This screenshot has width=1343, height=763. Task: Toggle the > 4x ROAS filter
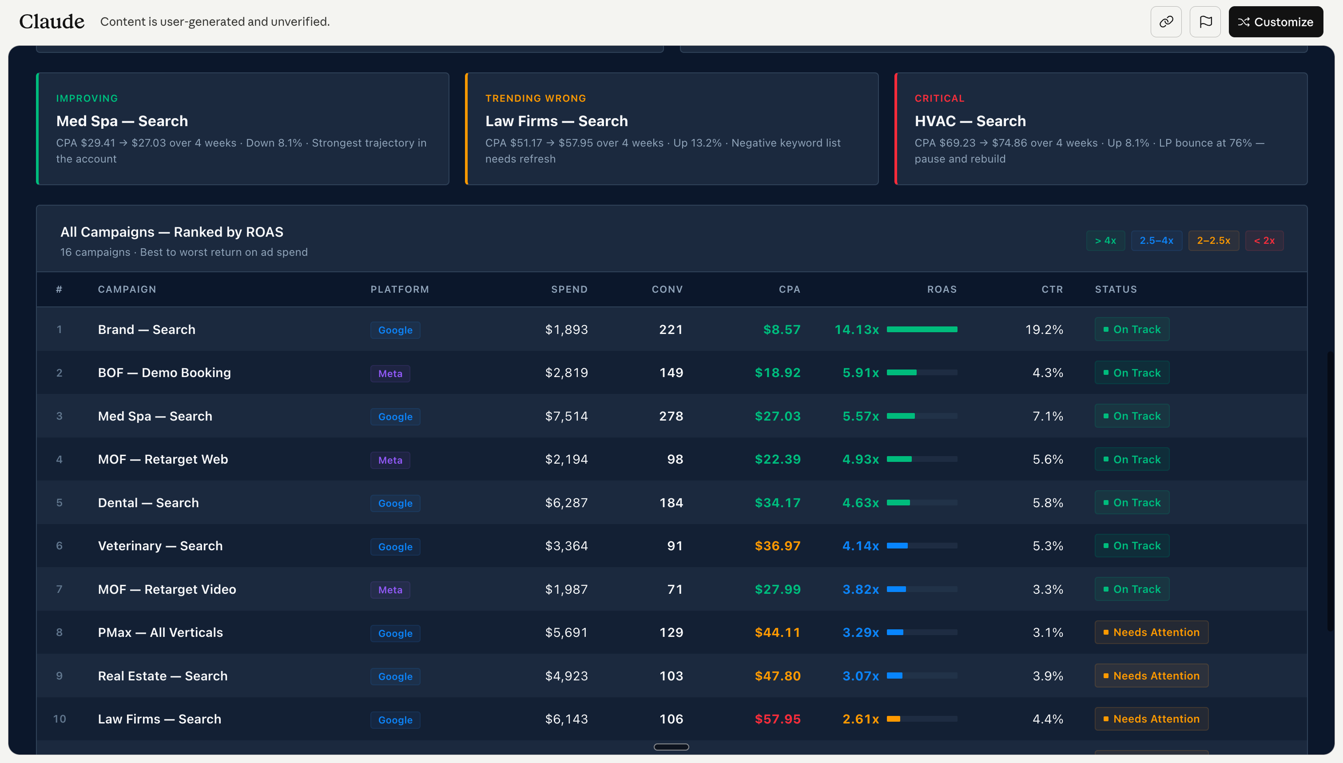[x=1106, y=241]
